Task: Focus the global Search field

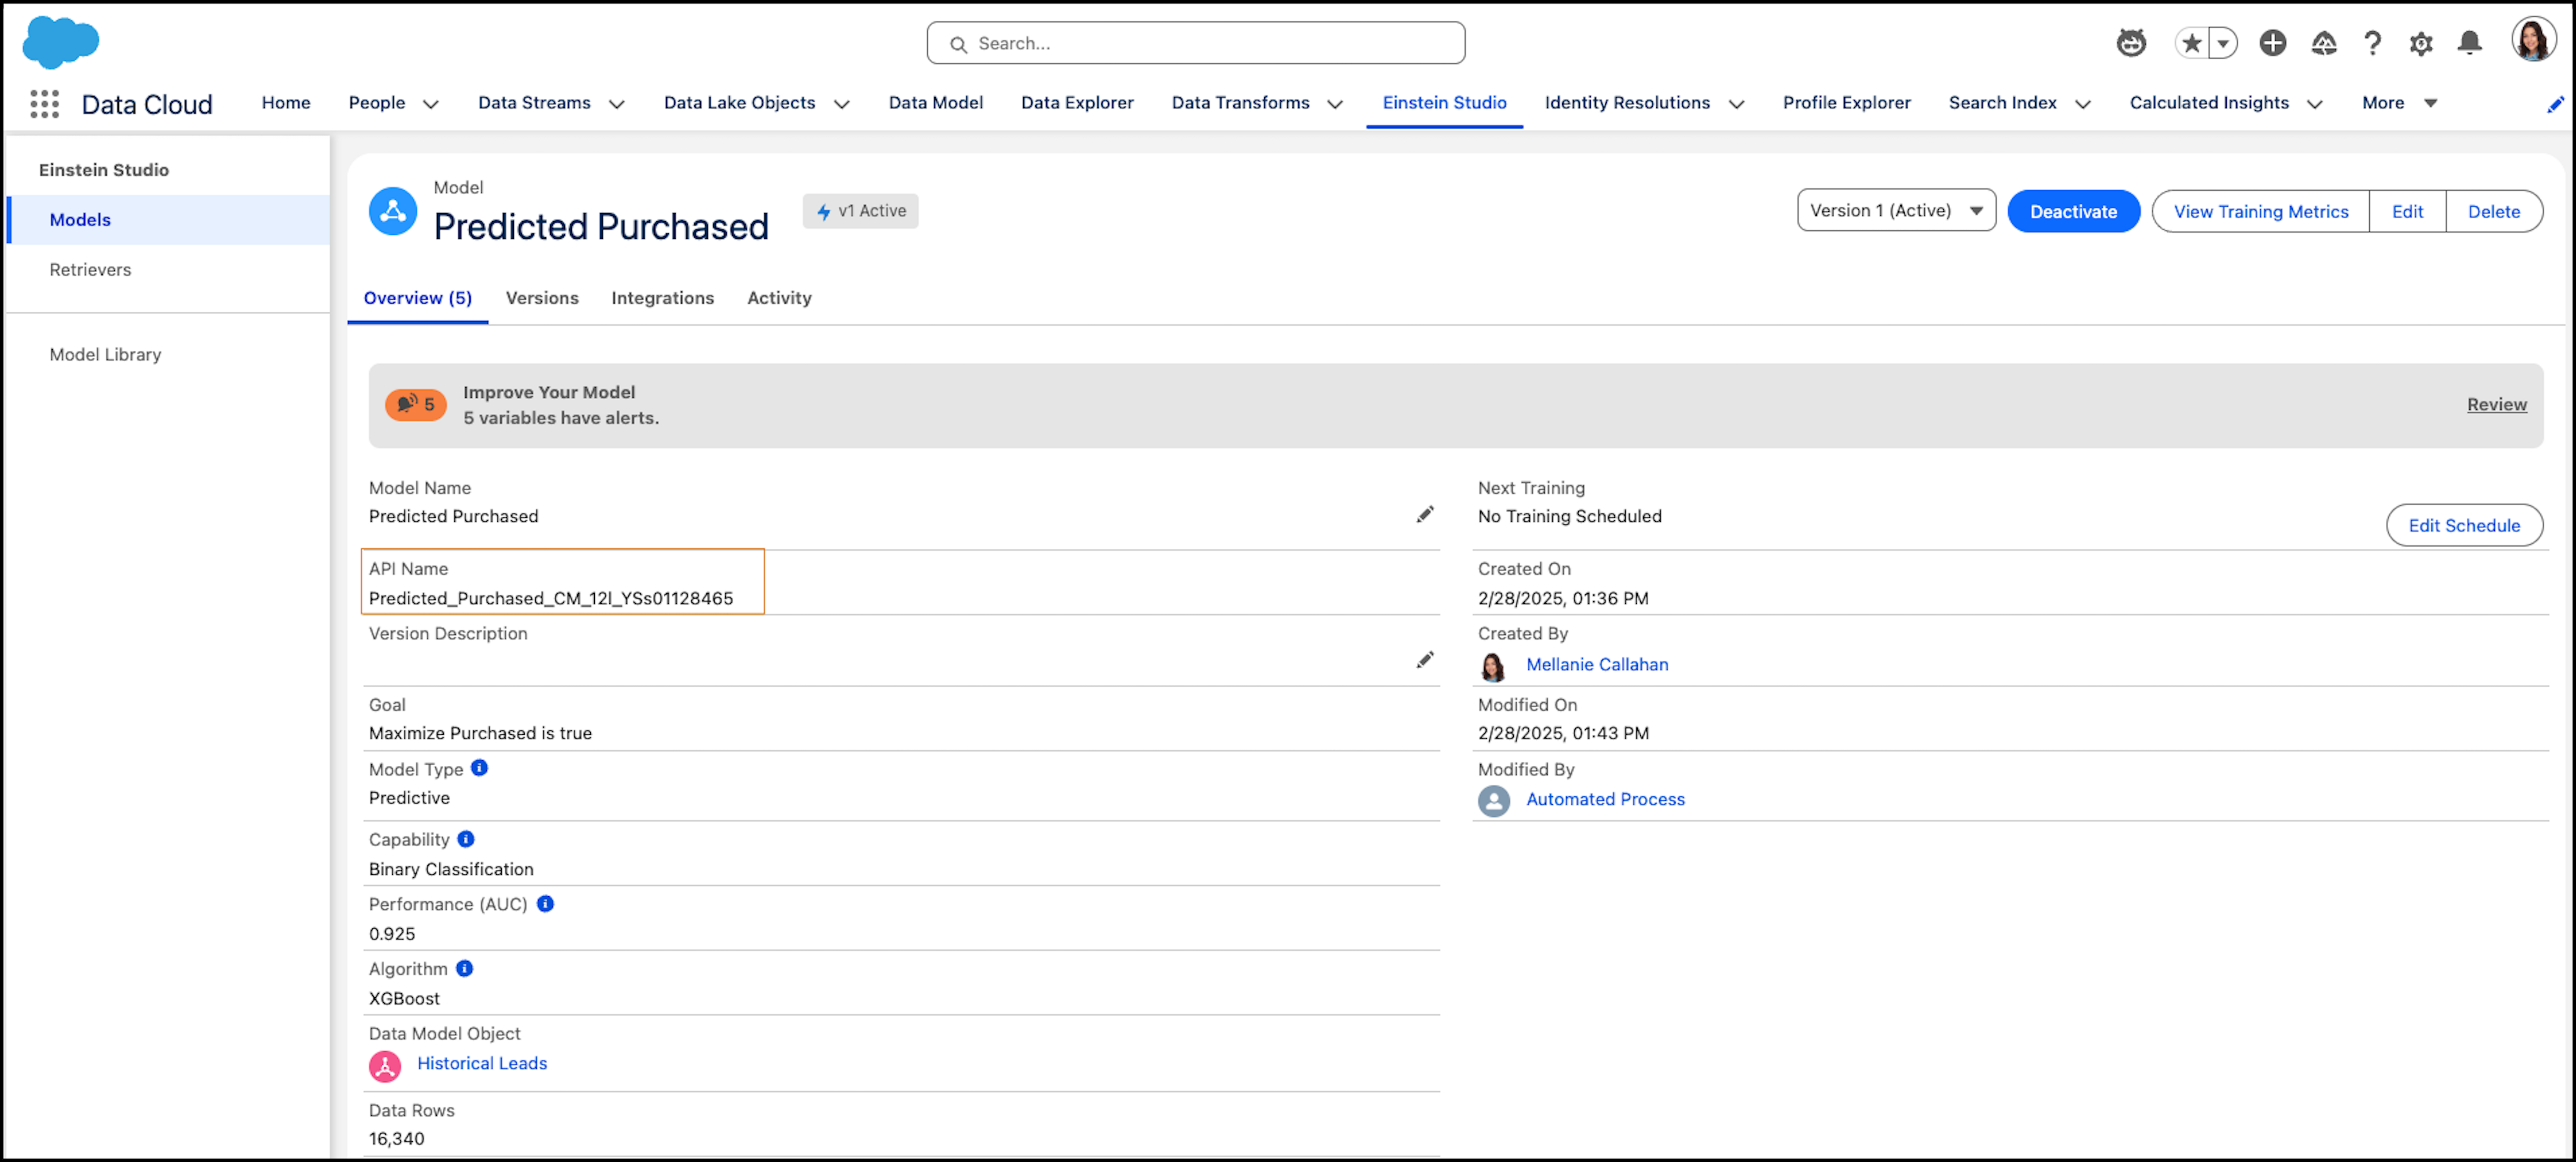Action: (x=1196, y=43)
